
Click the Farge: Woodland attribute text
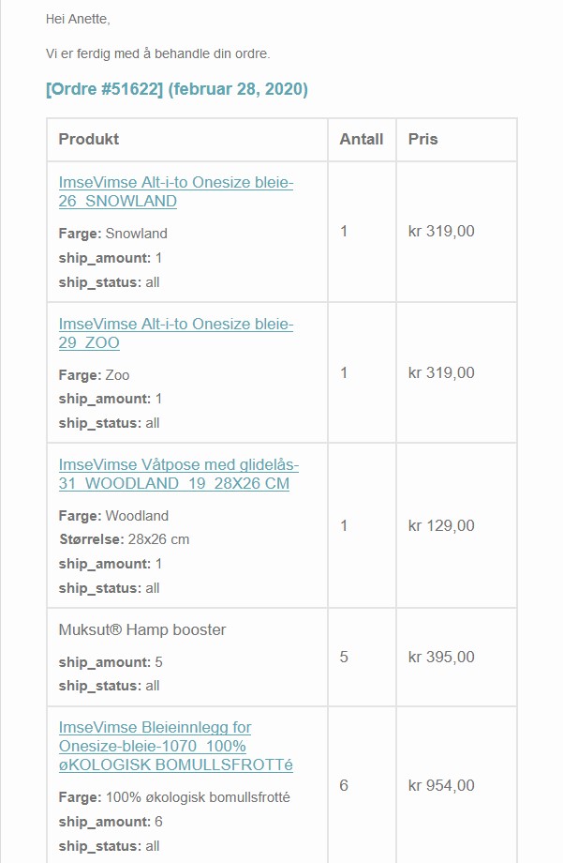[113, 516]
